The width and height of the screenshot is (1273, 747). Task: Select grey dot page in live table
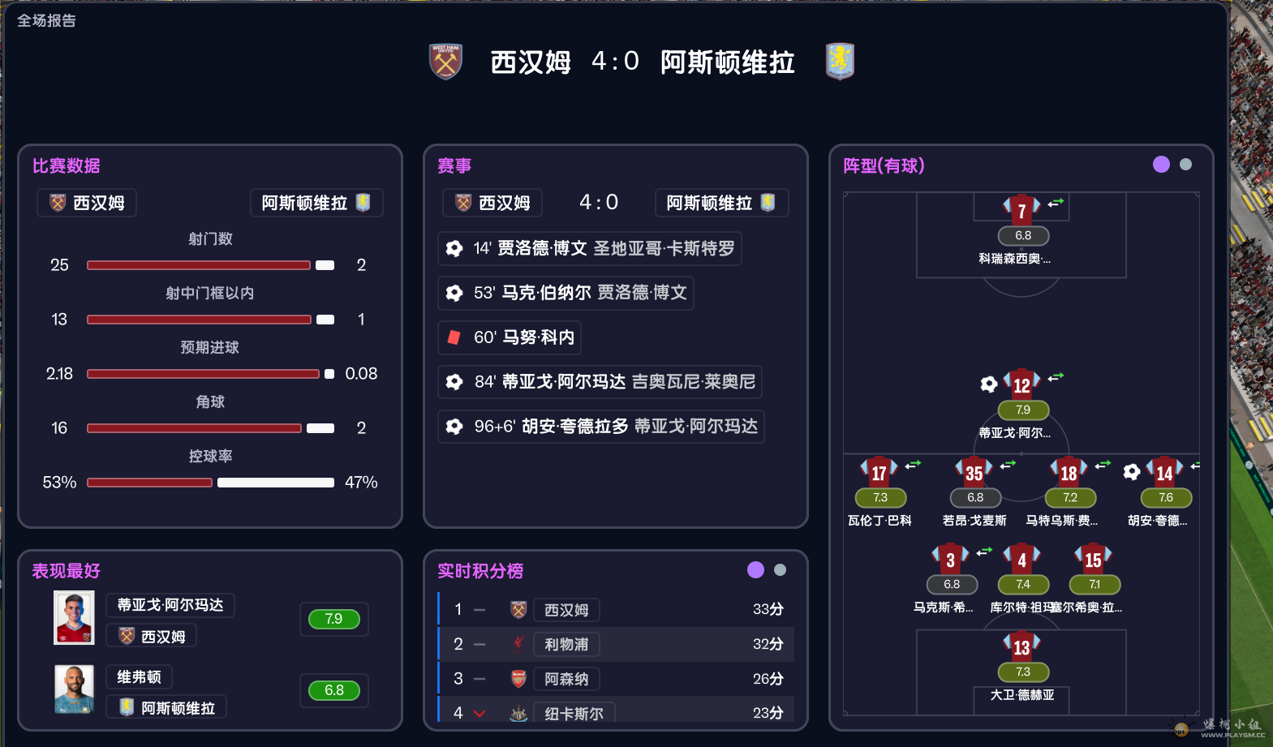pyautogui.click(x=780, y=570)
